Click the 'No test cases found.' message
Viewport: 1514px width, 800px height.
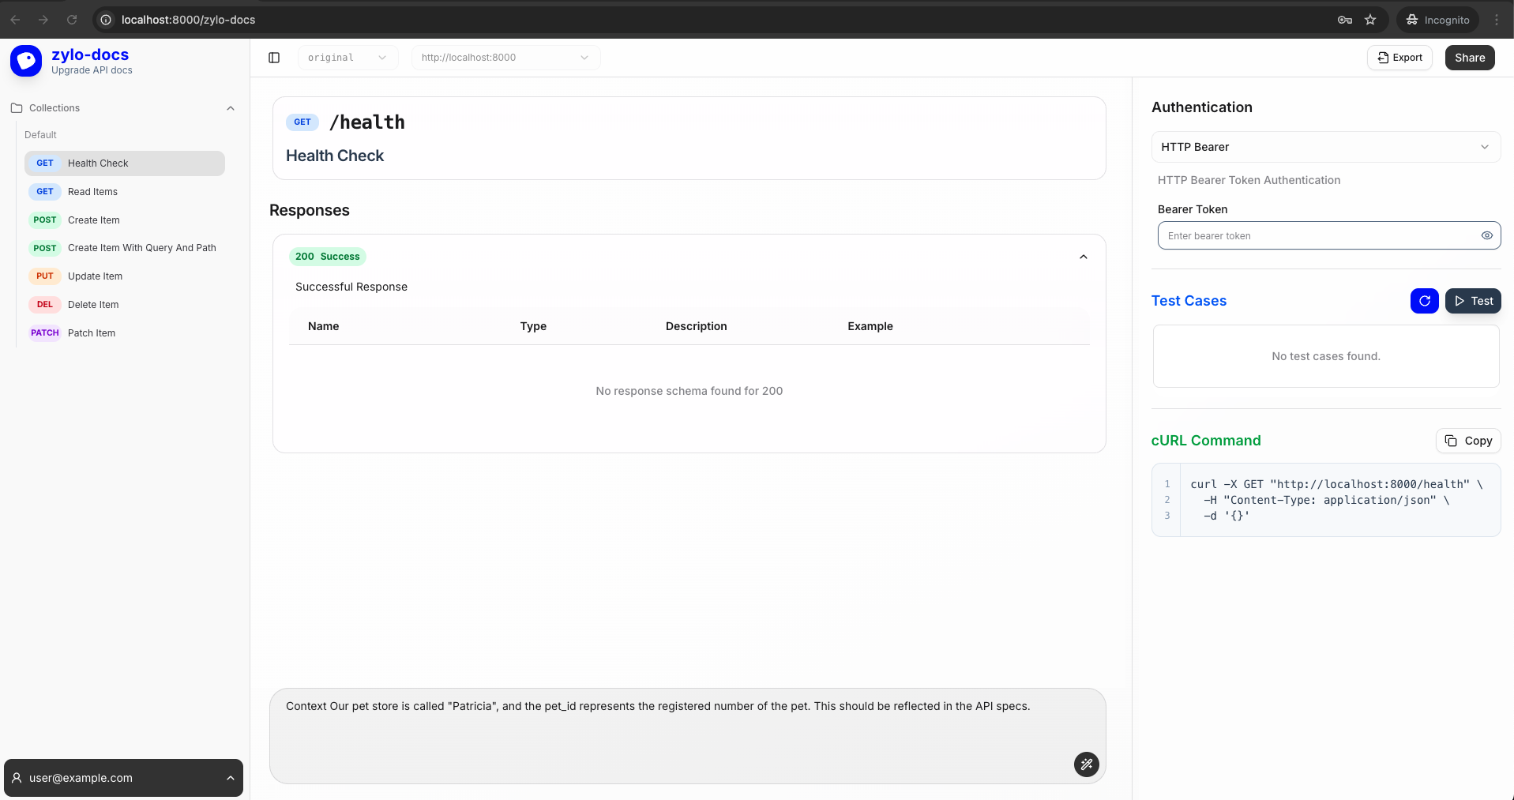(x=1326, y=356)
